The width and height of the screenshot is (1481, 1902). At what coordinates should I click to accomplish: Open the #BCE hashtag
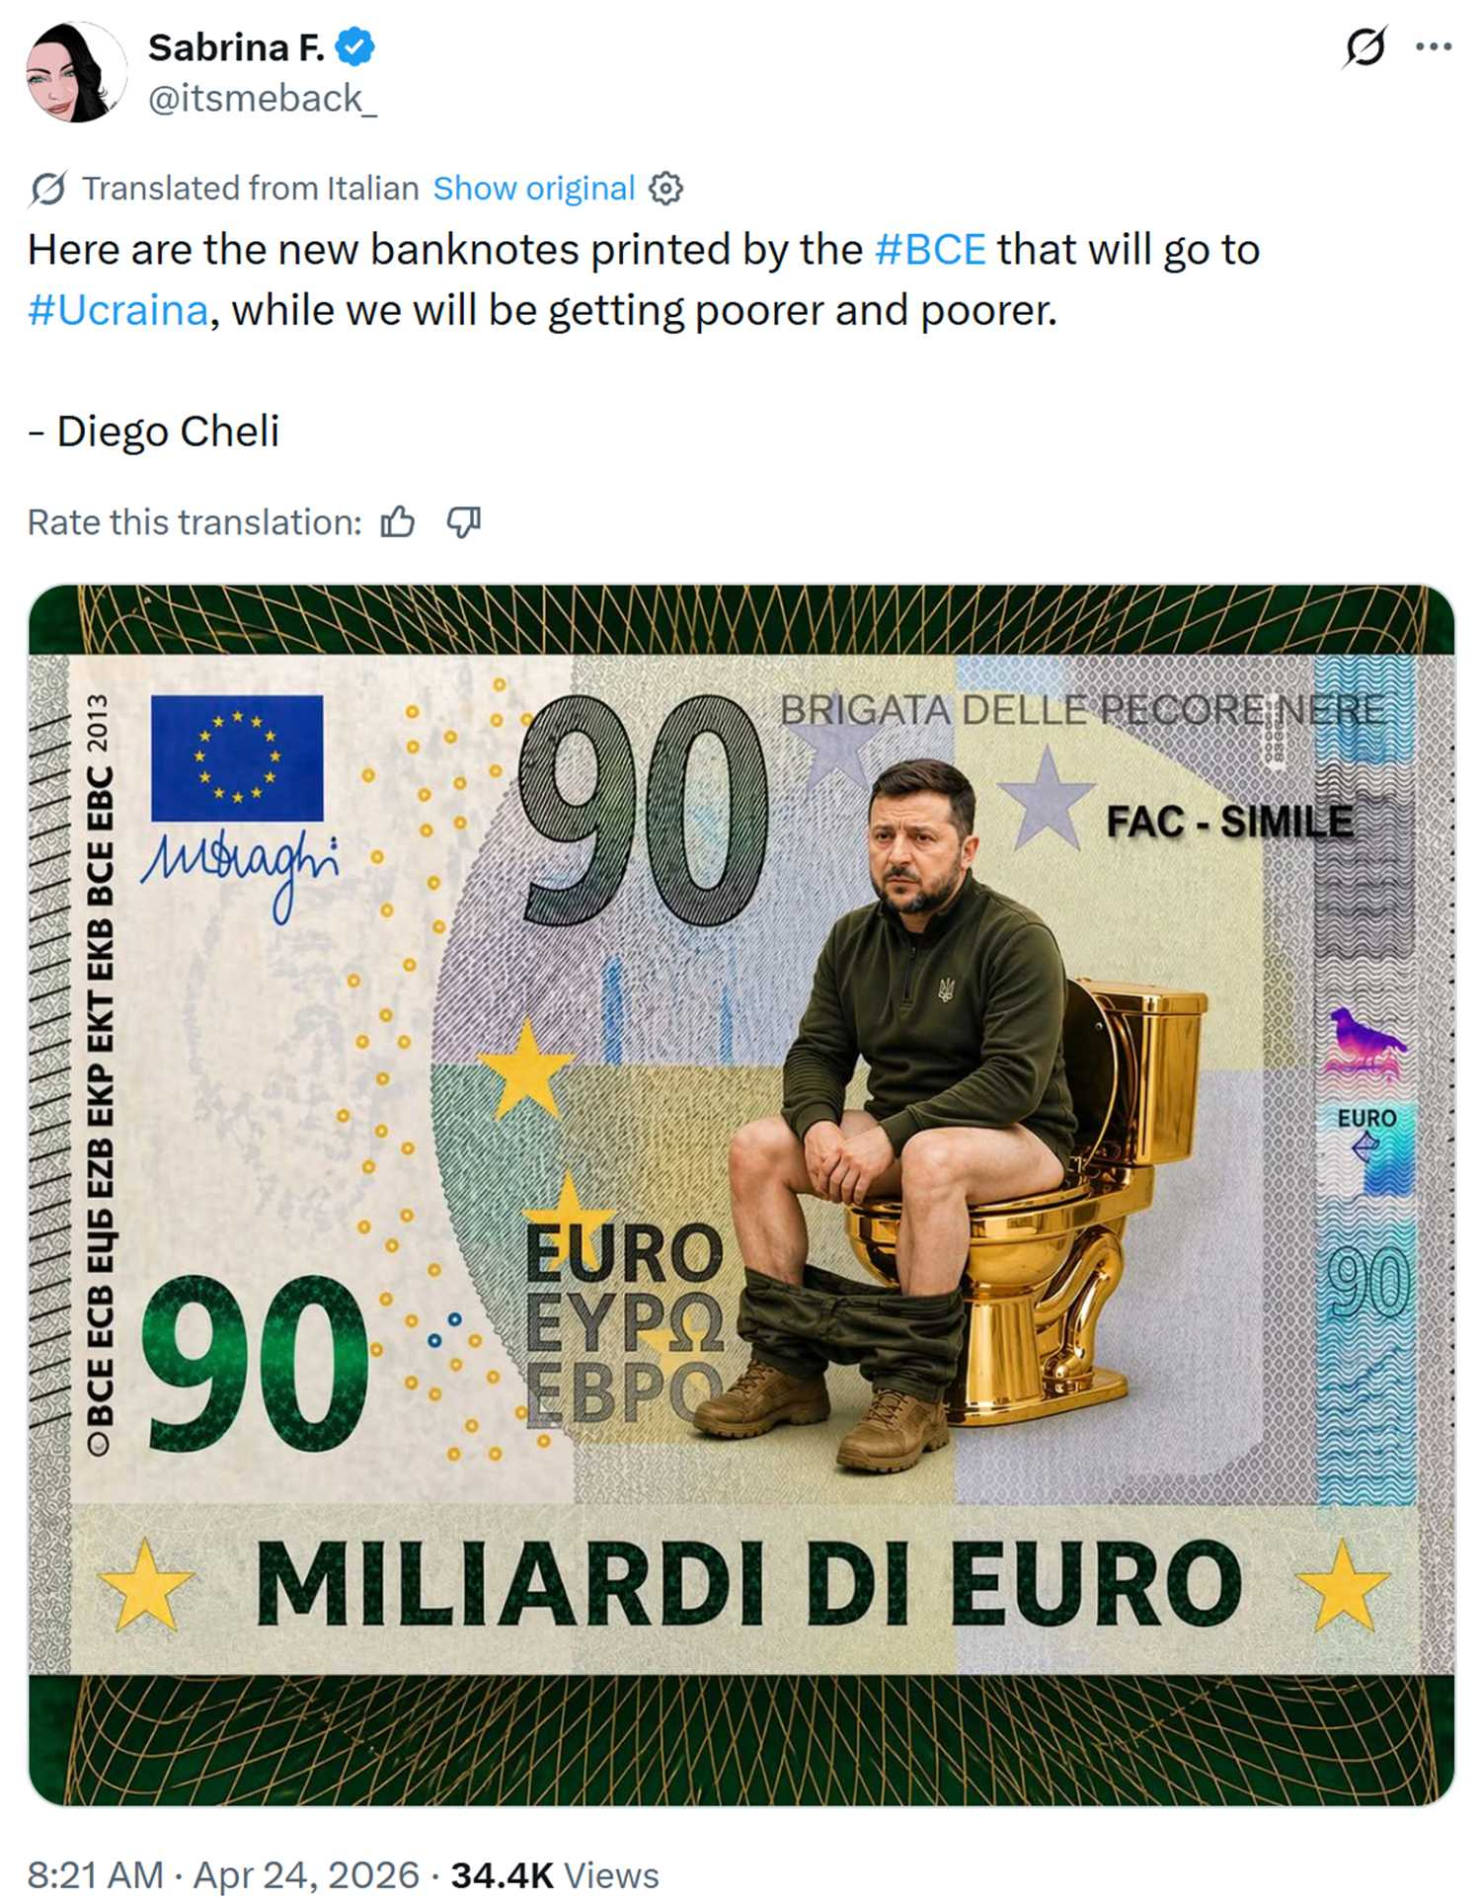pos(930,250)
